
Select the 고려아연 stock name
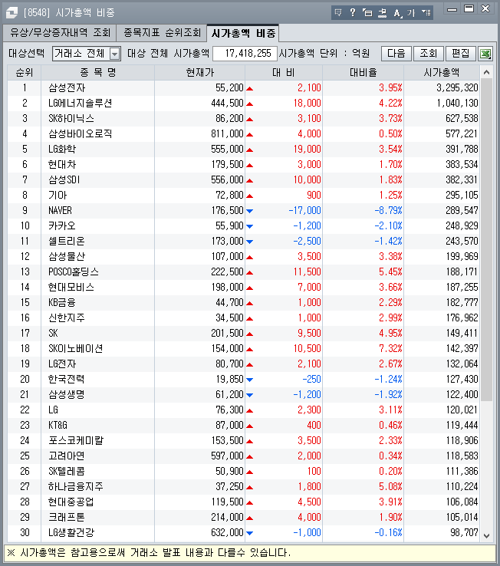[67, 456]
